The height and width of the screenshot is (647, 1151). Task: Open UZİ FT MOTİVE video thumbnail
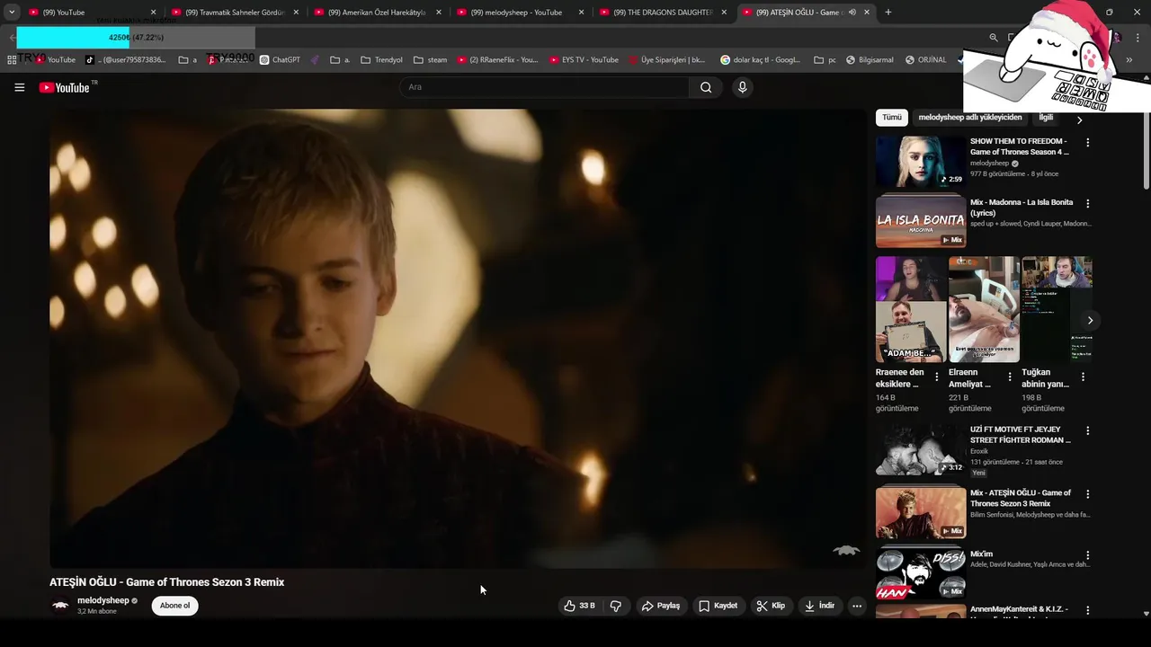(x=920, y=449)
